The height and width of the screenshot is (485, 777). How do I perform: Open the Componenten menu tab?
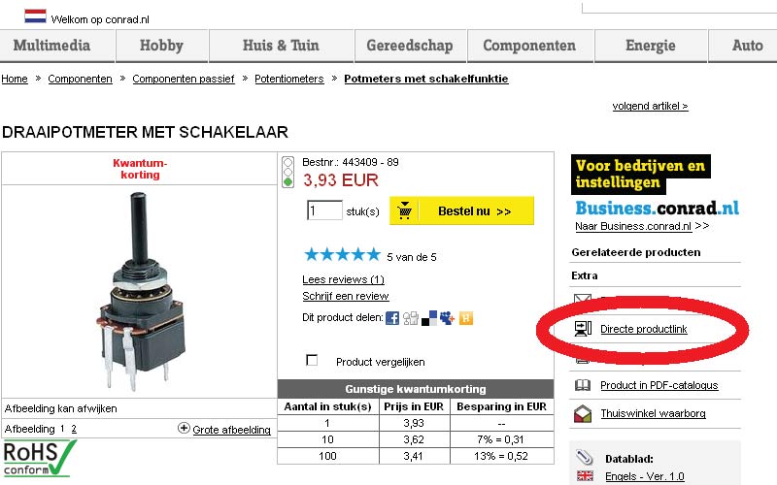point(529,46)
